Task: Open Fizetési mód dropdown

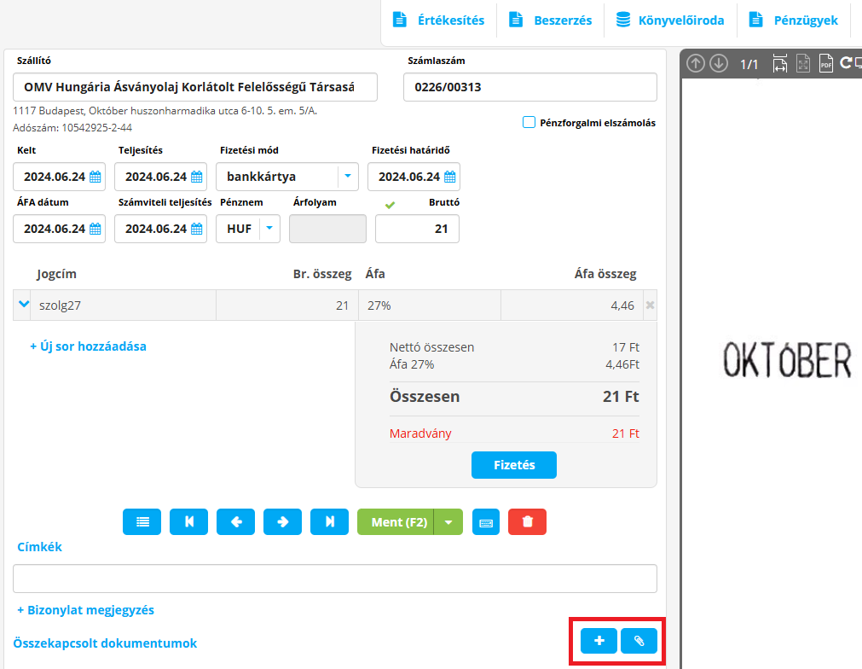Action: (348, 177)
